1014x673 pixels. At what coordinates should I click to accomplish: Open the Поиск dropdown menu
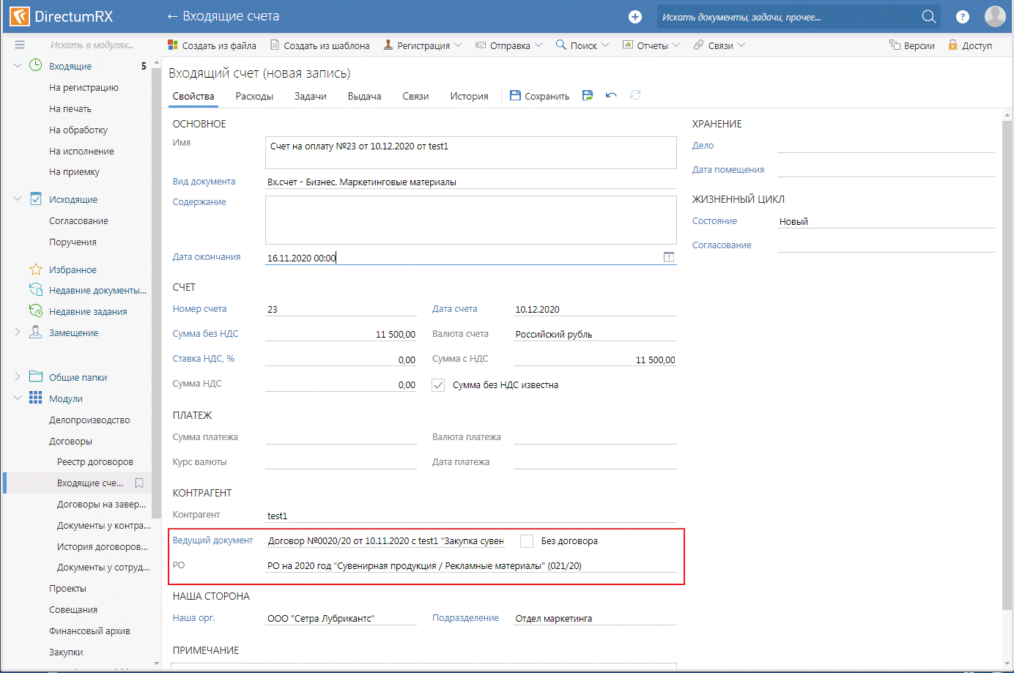click(582, 45)
